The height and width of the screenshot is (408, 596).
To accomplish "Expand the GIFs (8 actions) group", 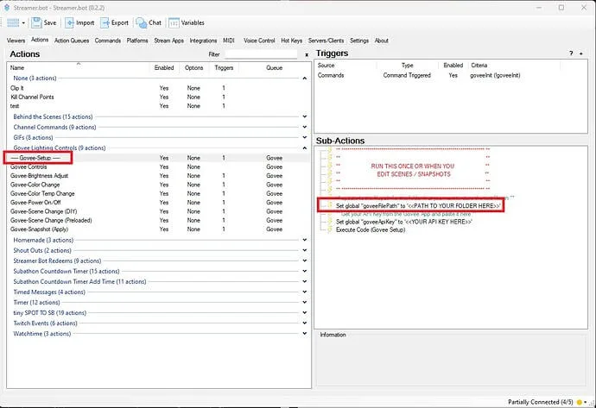I will point(304,137).
